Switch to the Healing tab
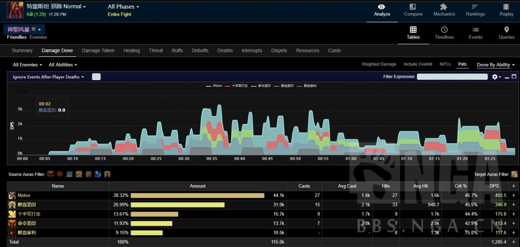Screen dimensions: 520x247 [132, 51]
